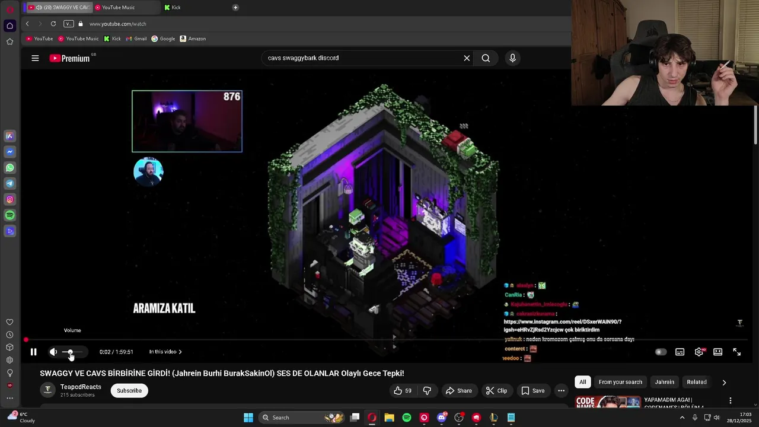This screenshot has width=759, height=427.
Task: Open the TeapodReacts channel
Action: pos(81,387)
